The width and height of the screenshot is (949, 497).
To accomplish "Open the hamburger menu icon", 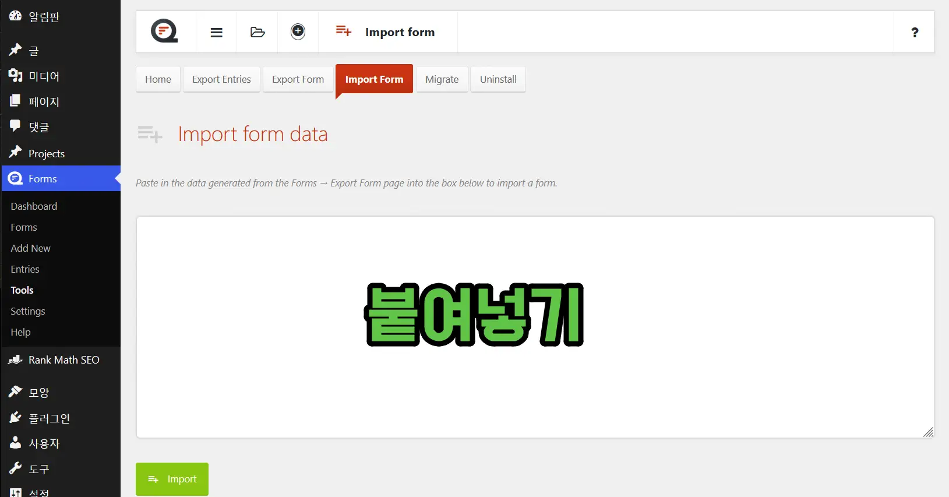I will pos(216,33).
